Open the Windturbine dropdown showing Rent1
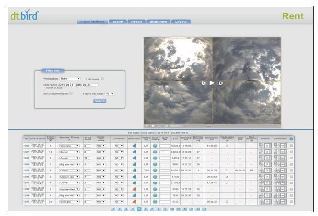318x216 pixels. [70, 79]
